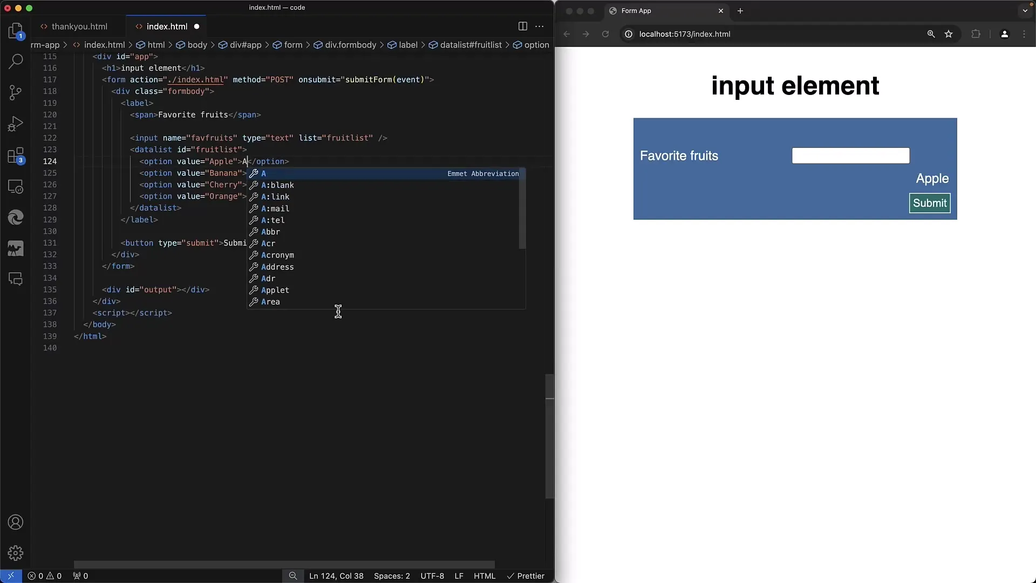Open Chrome profile avatar
1036x583 pixels.
tap(1004, 34)
